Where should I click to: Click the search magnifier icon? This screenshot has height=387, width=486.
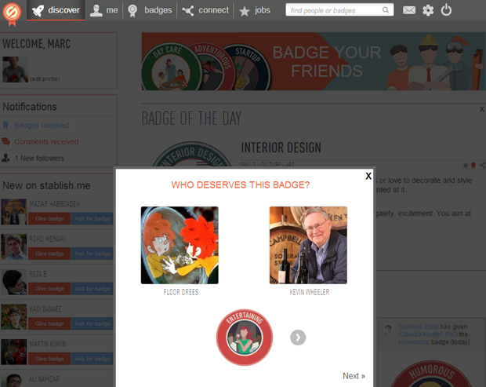(x=385, y=10)
